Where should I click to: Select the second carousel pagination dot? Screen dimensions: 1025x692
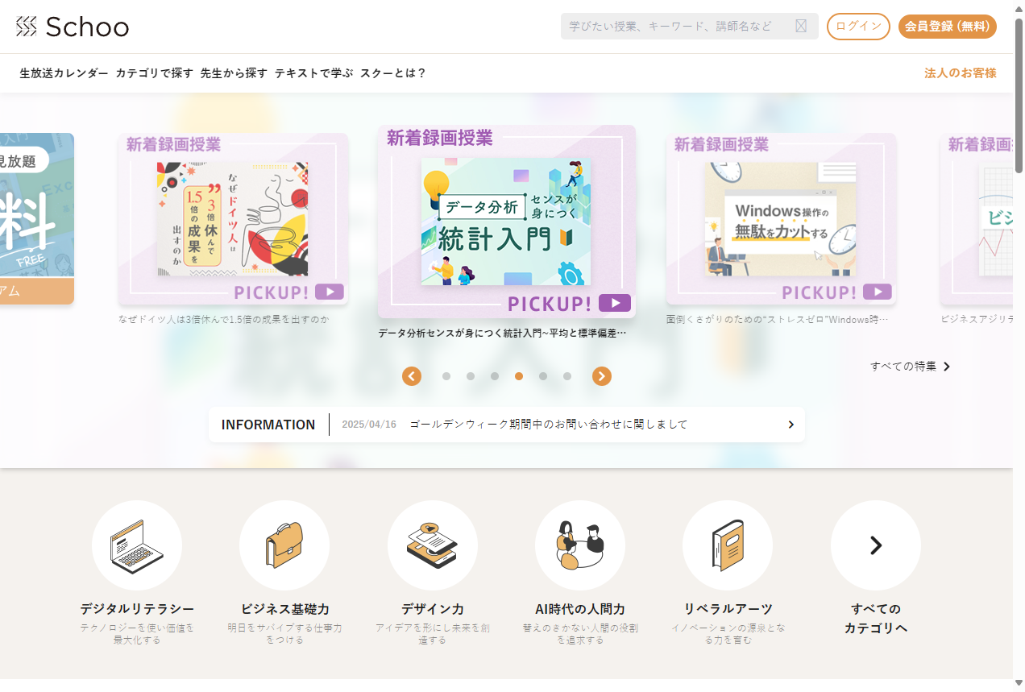pos(471,376)
